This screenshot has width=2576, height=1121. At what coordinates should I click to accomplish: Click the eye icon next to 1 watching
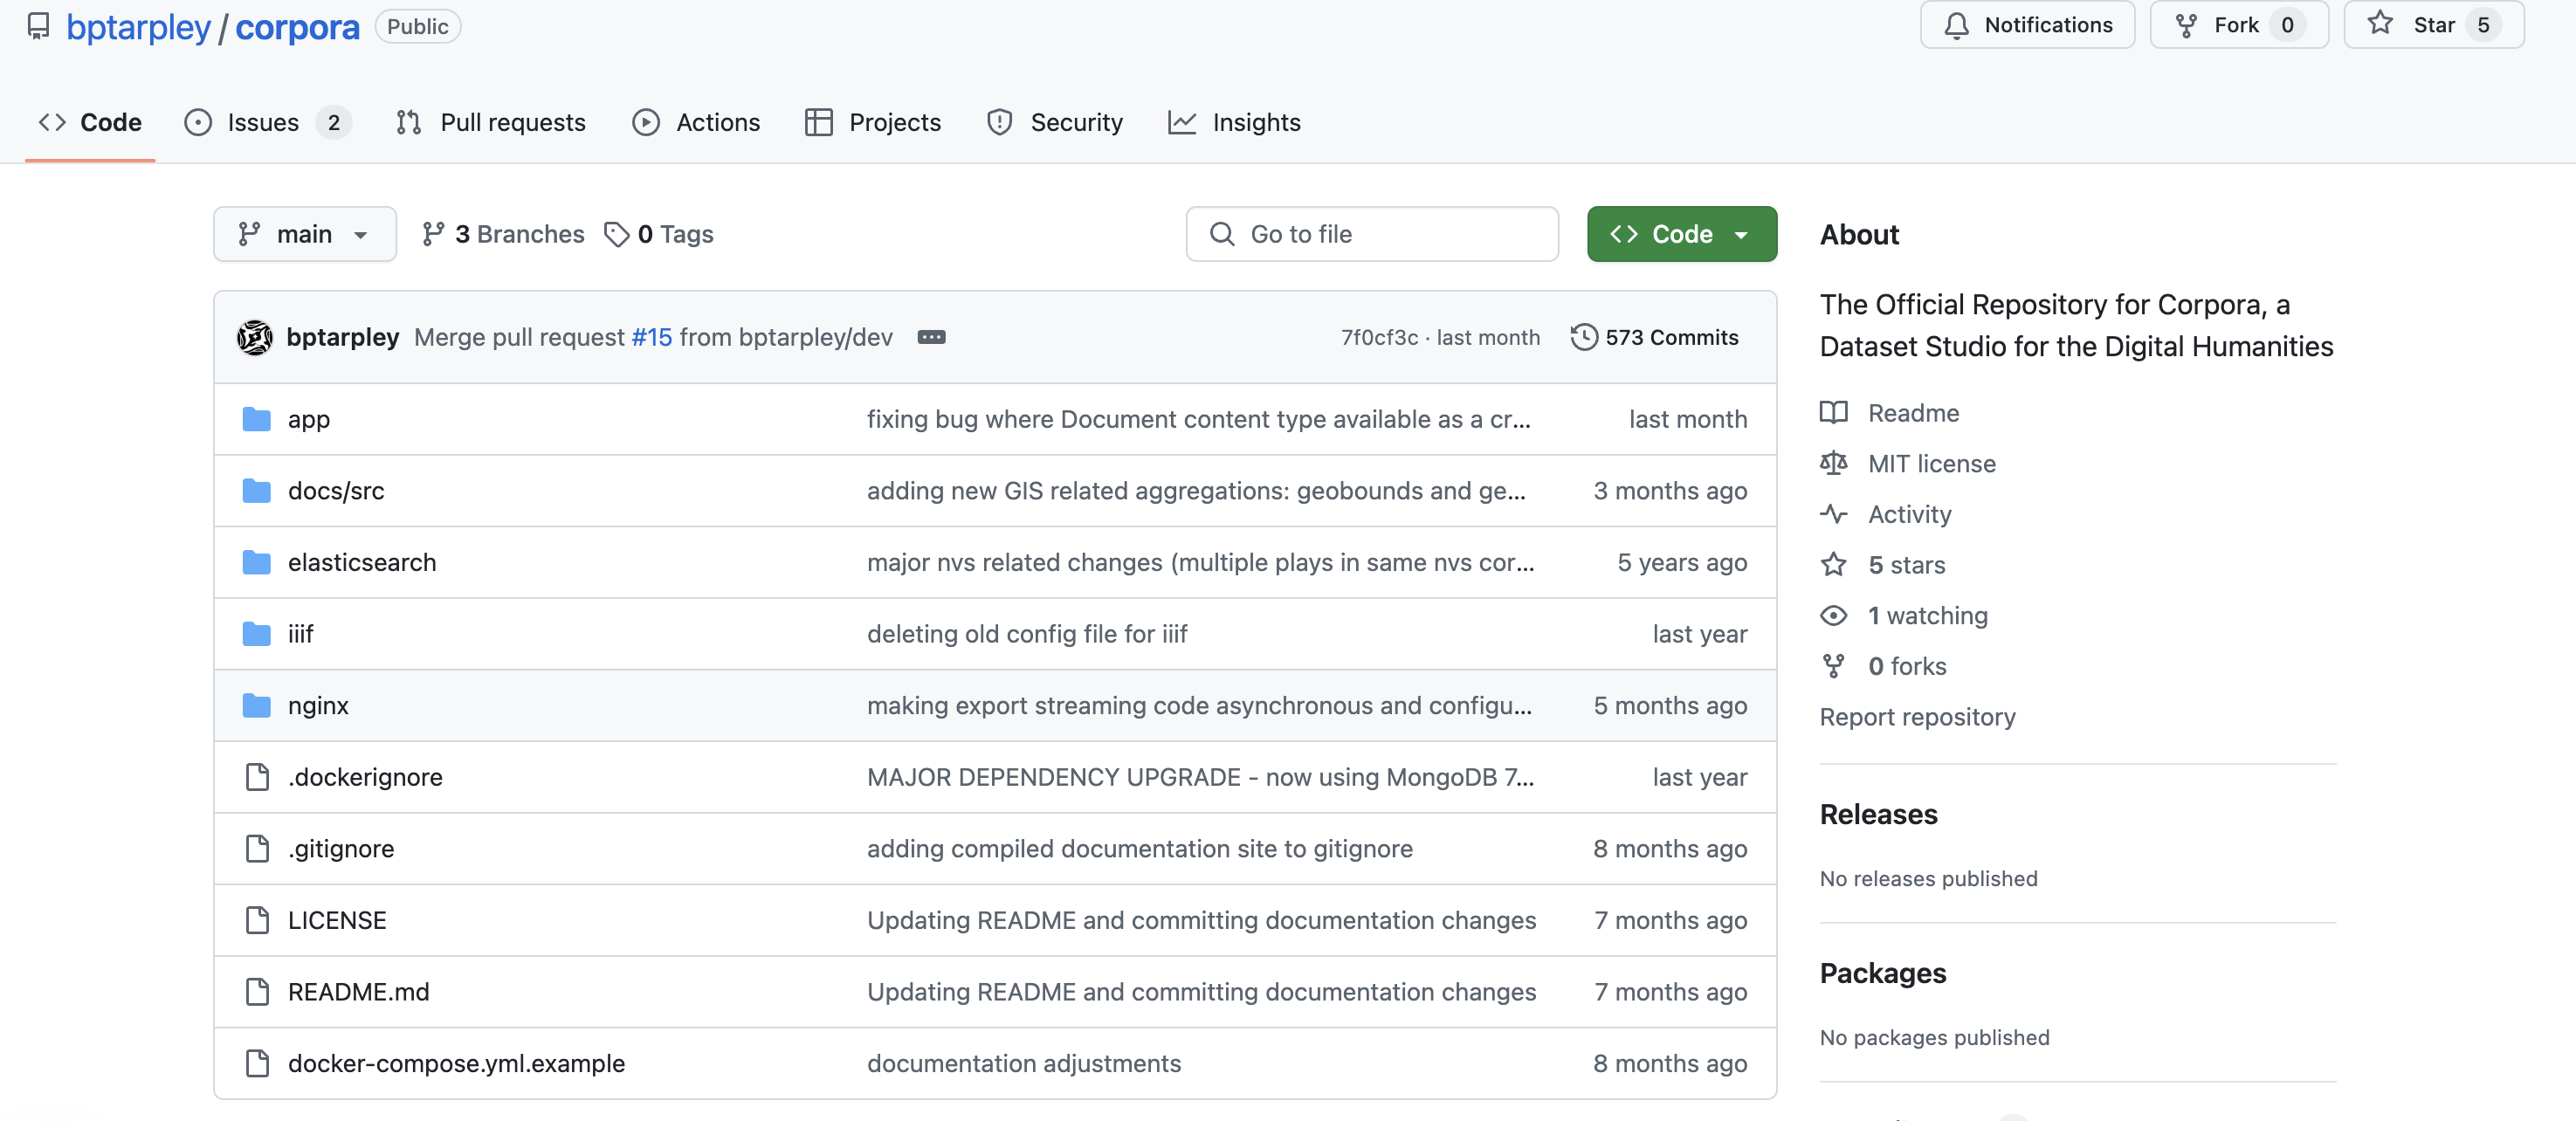1834,615
